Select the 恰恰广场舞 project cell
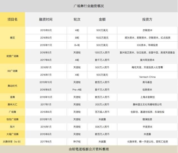Screen dimensions: 178x153 point(13,119)
